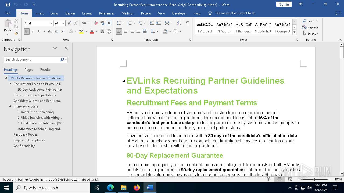Image resolution: width=344 pixels, height=193 pixels.
Task: Cut selection with the scissors icon
Action: click(16, 21)
